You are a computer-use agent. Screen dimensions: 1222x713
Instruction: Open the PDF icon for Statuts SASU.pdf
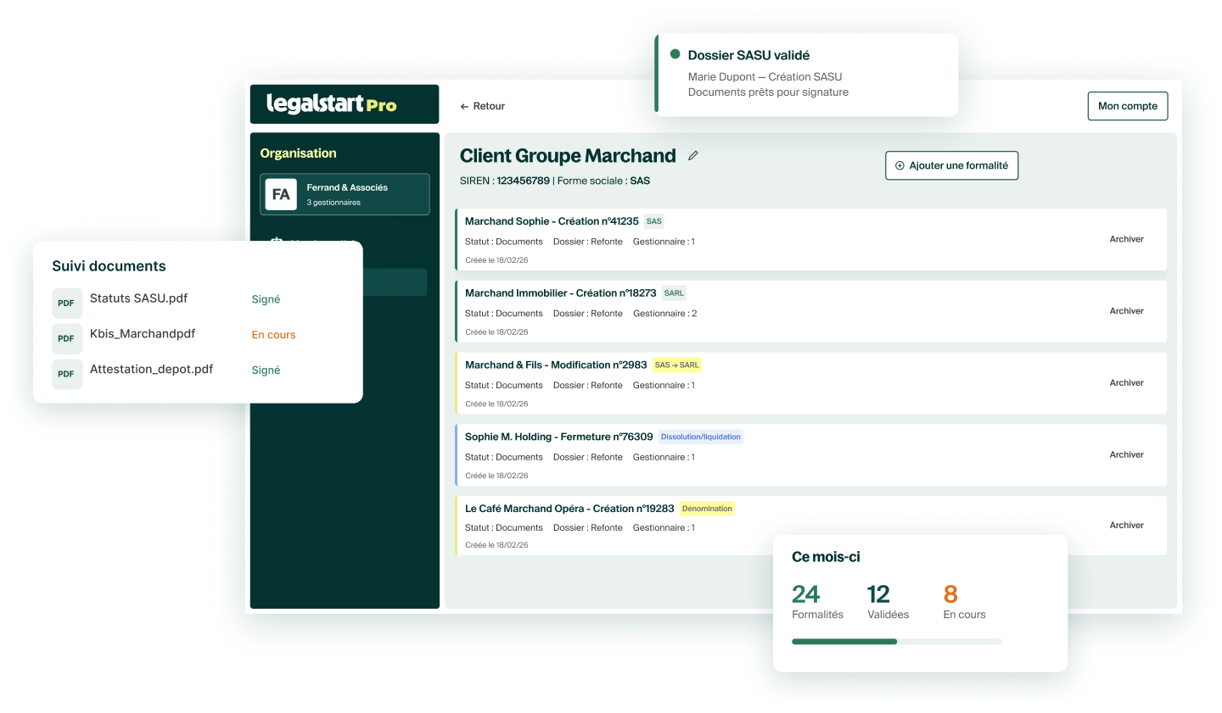pos(67,303)
